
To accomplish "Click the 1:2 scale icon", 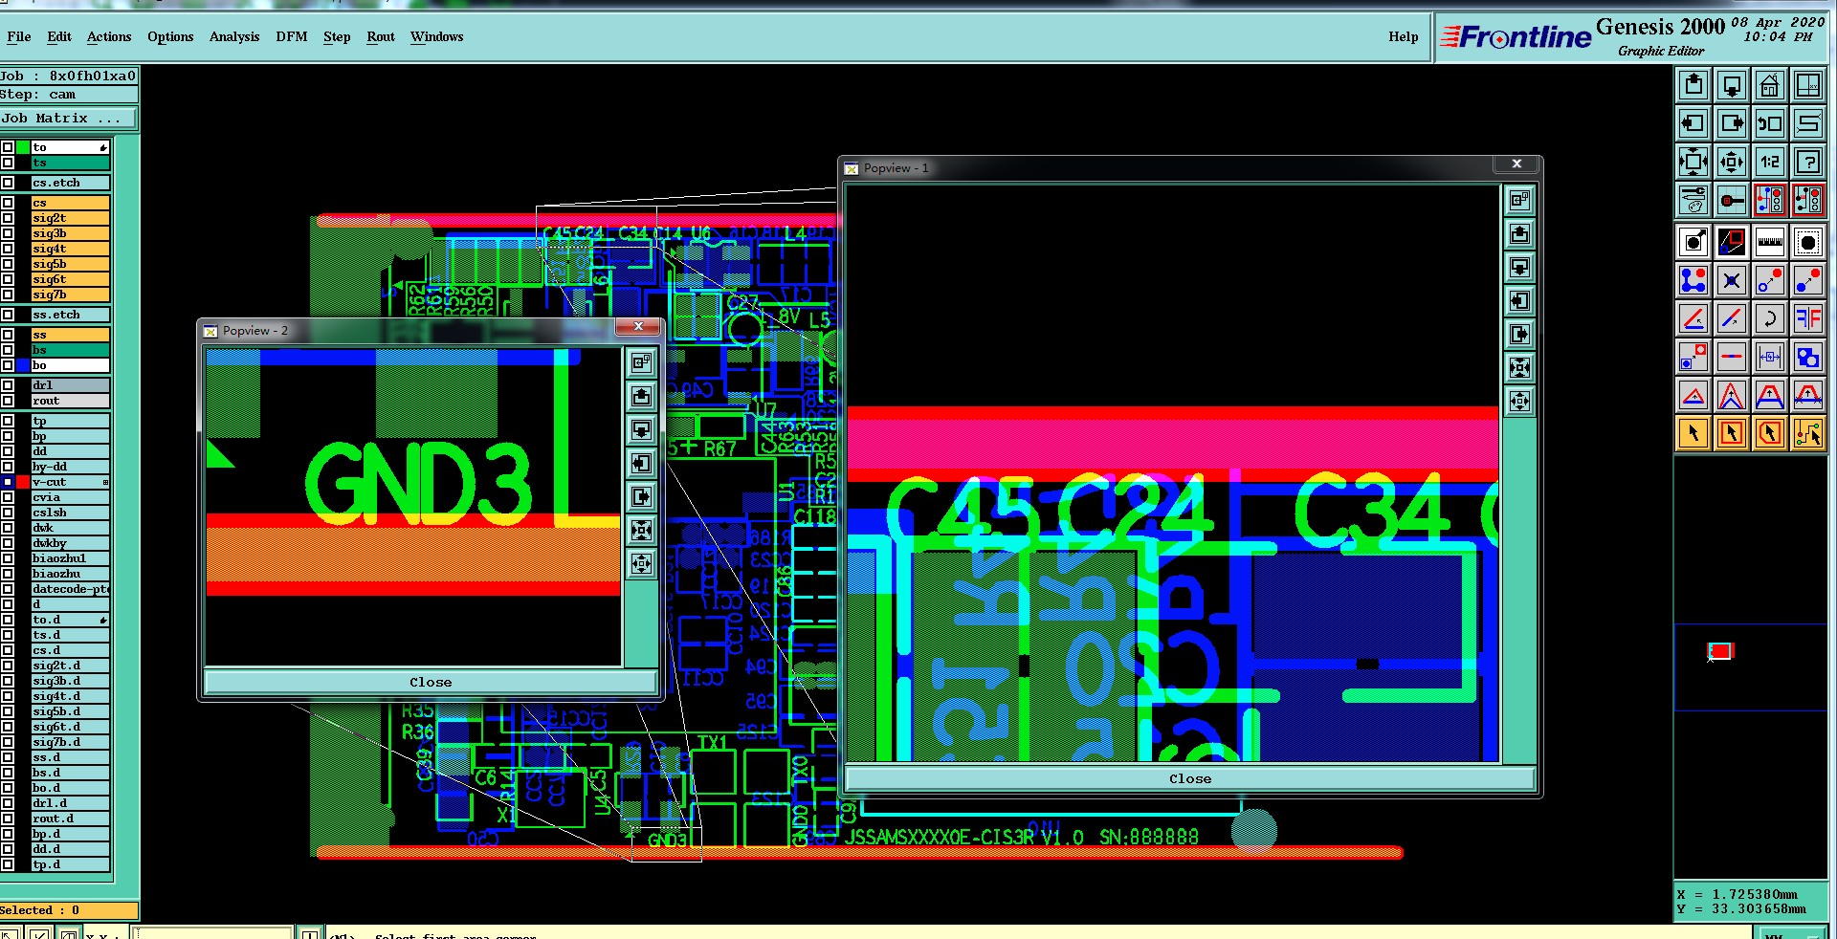I will pyautogui.click(x=1770, y=162).
